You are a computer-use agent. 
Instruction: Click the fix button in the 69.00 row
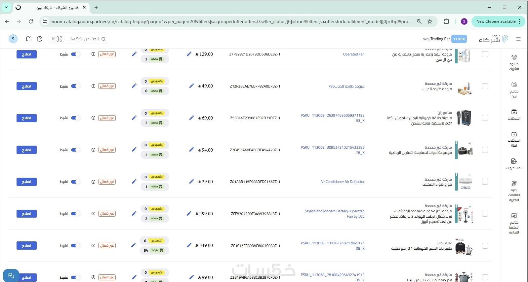point(26,118)
